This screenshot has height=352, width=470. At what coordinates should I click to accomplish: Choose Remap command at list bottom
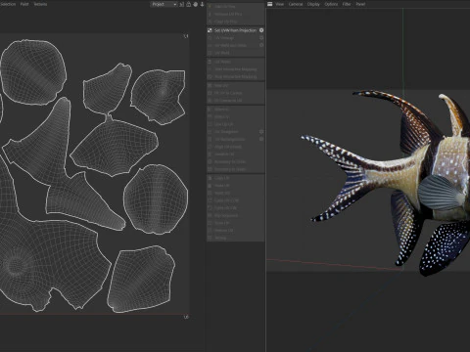[x=235, y=238]
